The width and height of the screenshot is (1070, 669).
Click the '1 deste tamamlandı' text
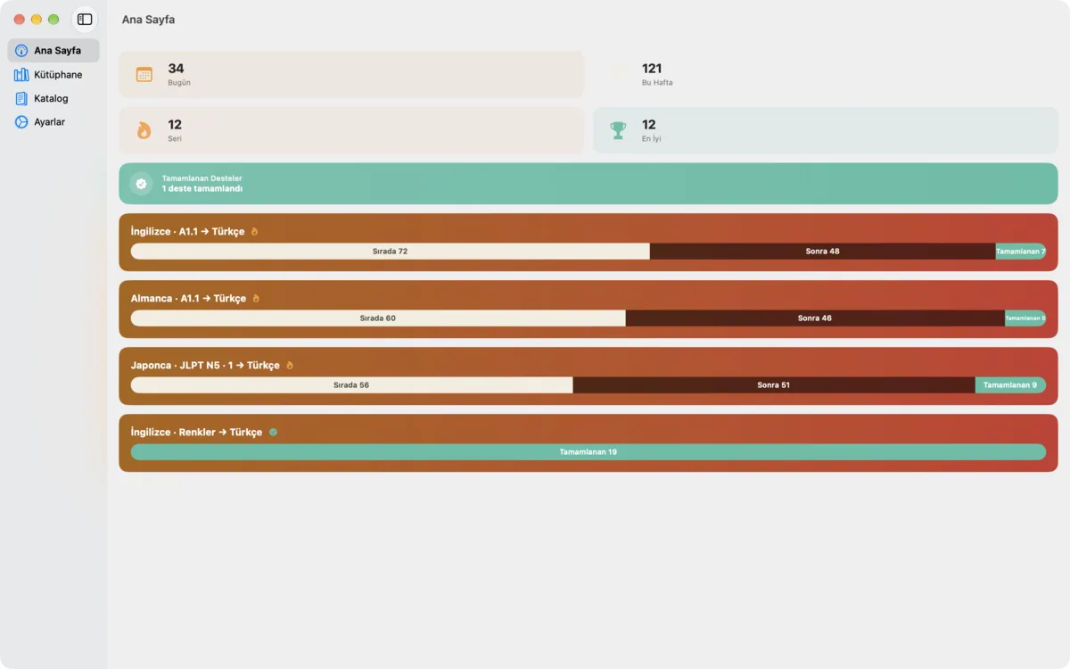202,189
